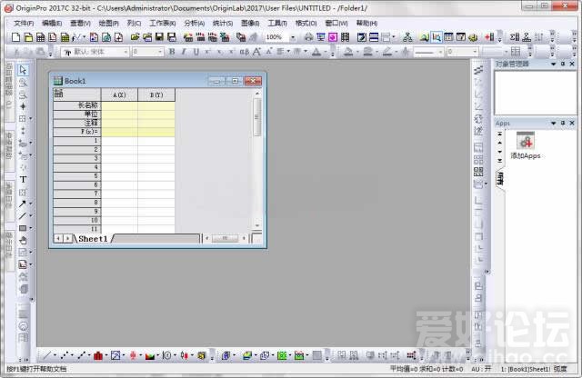Screen dimensions: 582x378
Task: Open the zoom percentage dropdown (100%)
Action: (293, 37)
